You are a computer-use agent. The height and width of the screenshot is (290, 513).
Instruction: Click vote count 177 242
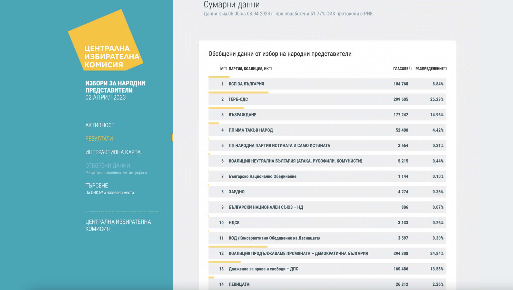(x=401, y=115)
